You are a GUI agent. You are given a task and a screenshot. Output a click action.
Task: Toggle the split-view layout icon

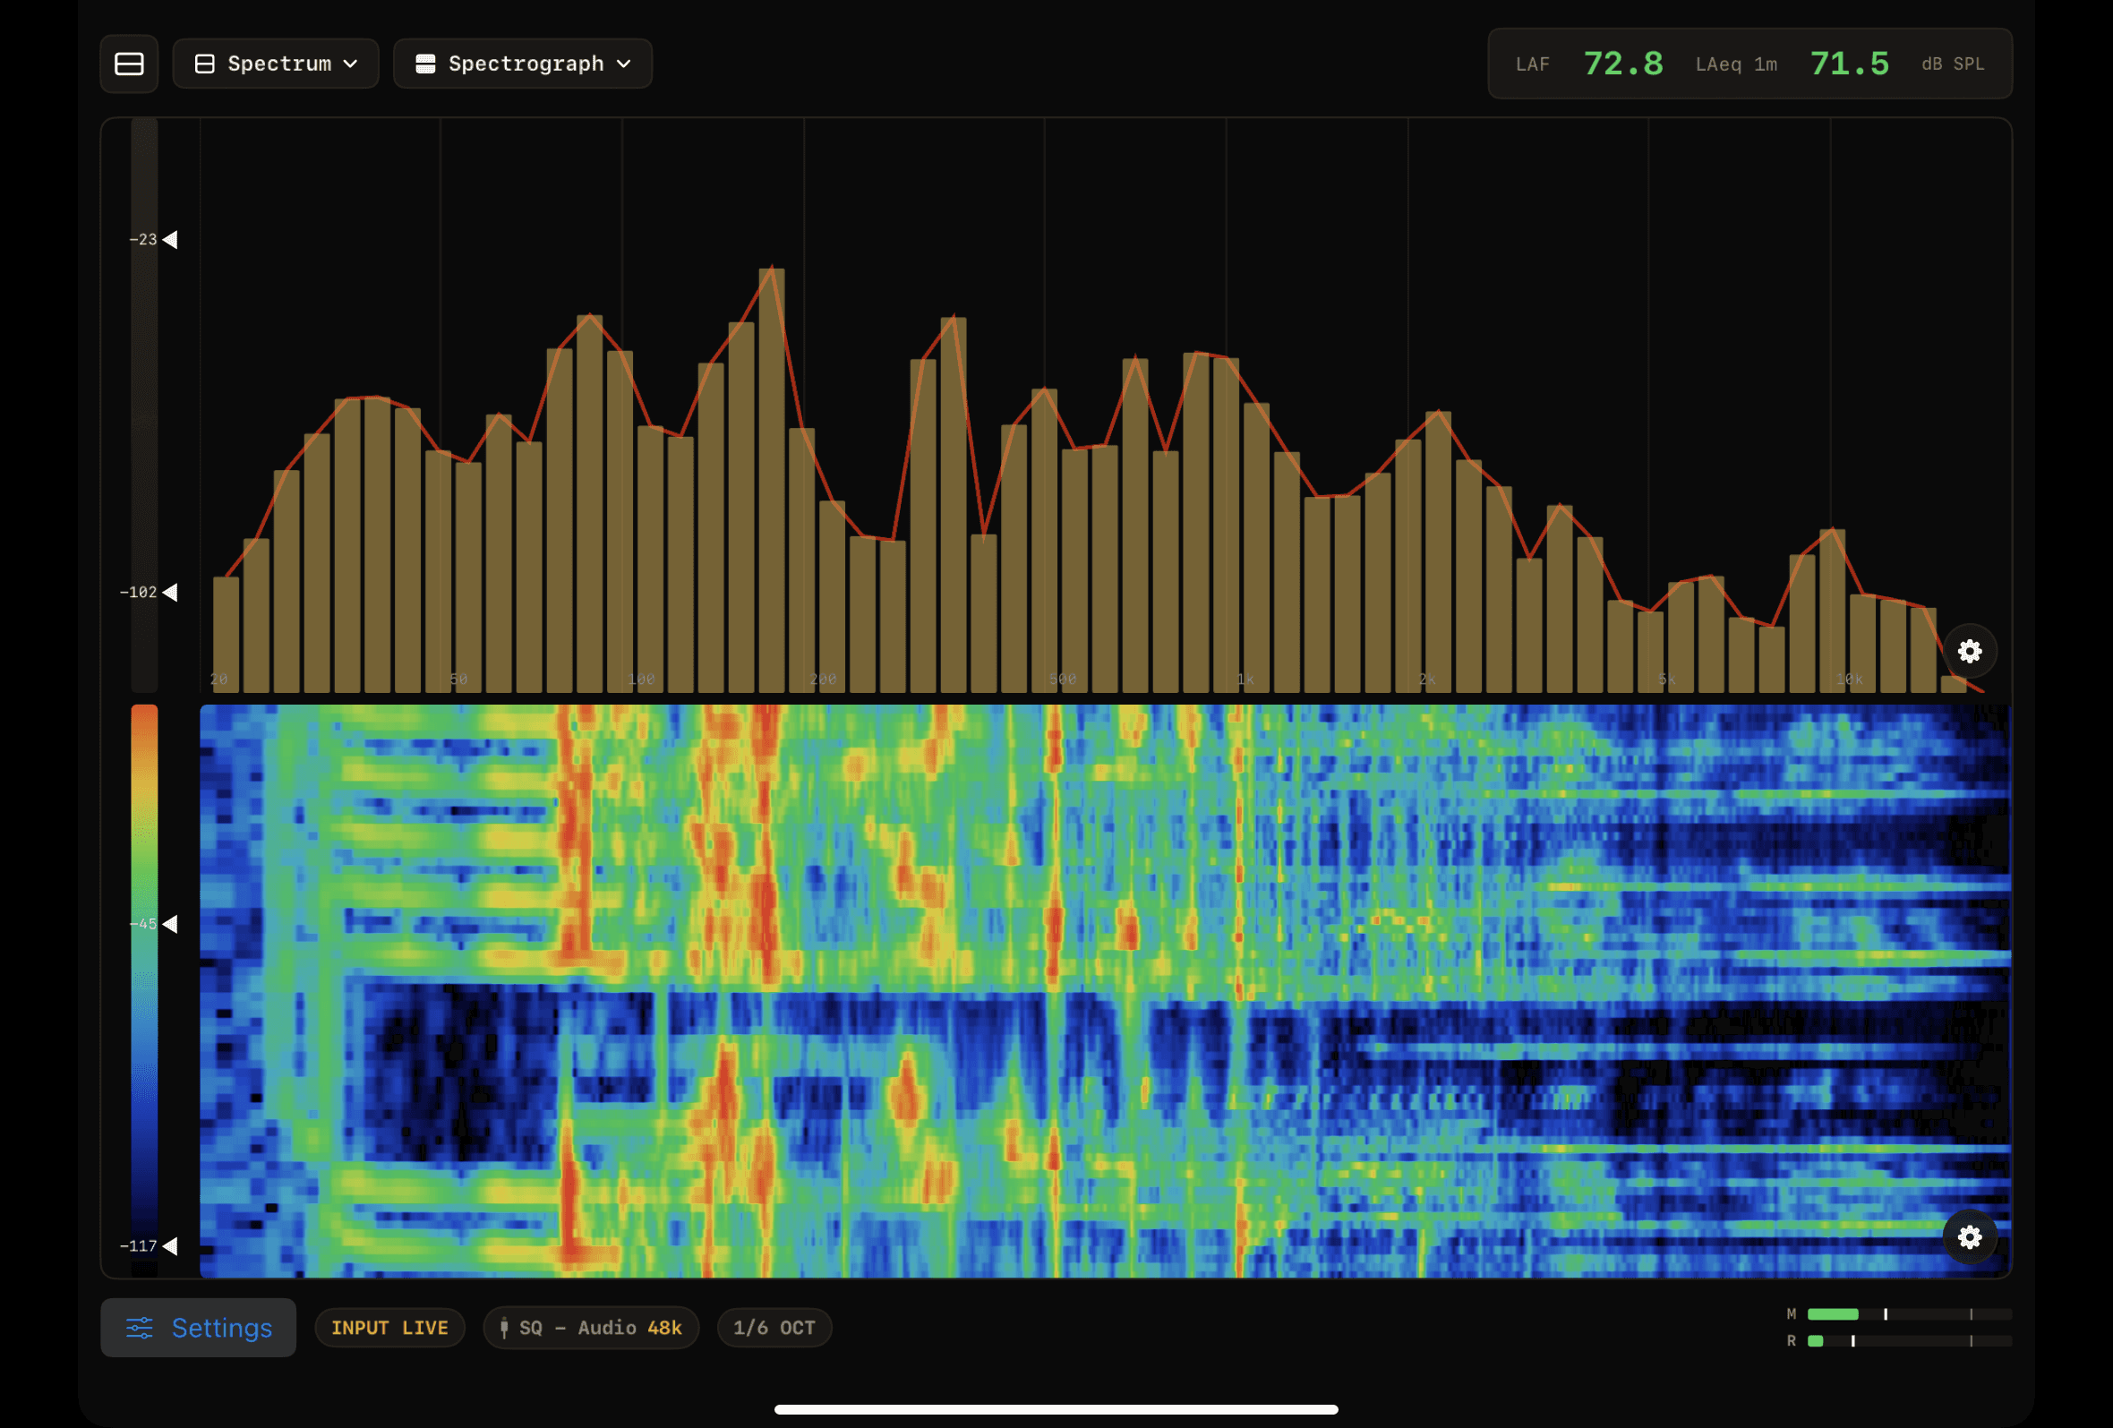129,64
